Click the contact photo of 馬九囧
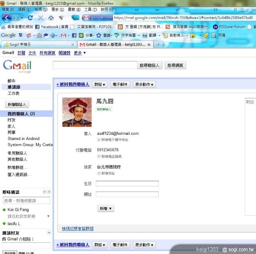The image size is (256, 254). click(x=77, y=112)
